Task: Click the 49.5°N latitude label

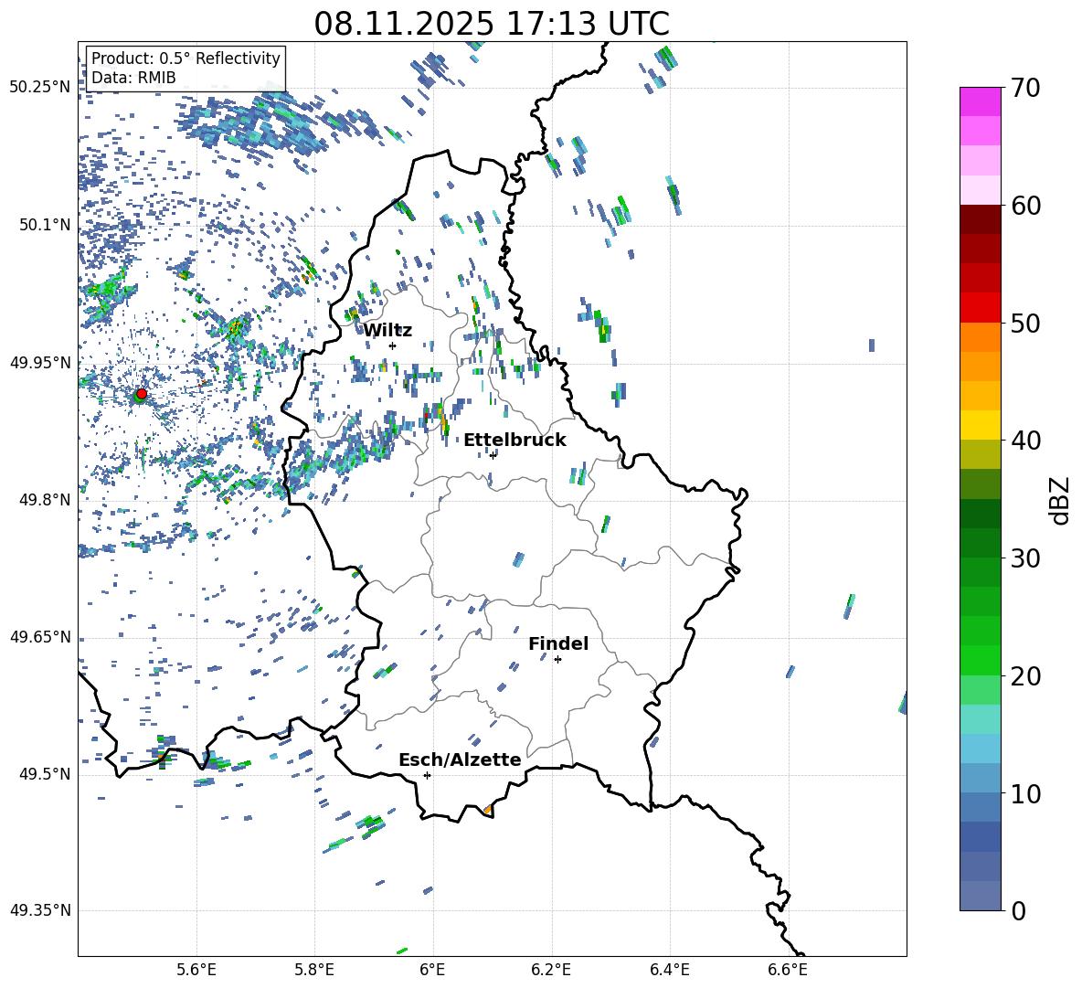Action: pos(47,774)
